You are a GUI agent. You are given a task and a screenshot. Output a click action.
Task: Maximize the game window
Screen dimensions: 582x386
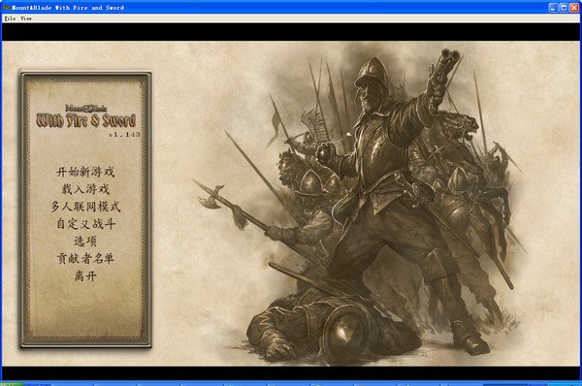click(x=563, y=8)
